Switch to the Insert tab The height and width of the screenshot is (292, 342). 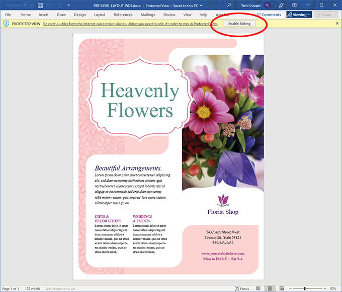44,15
